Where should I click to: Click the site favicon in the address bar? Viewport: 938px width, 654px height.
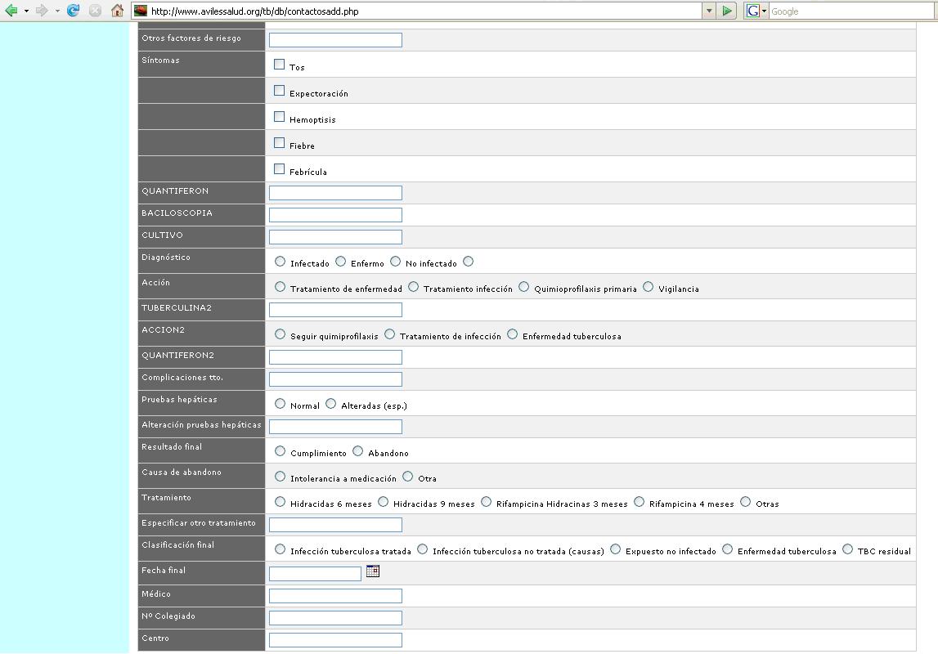click(141, 11)
